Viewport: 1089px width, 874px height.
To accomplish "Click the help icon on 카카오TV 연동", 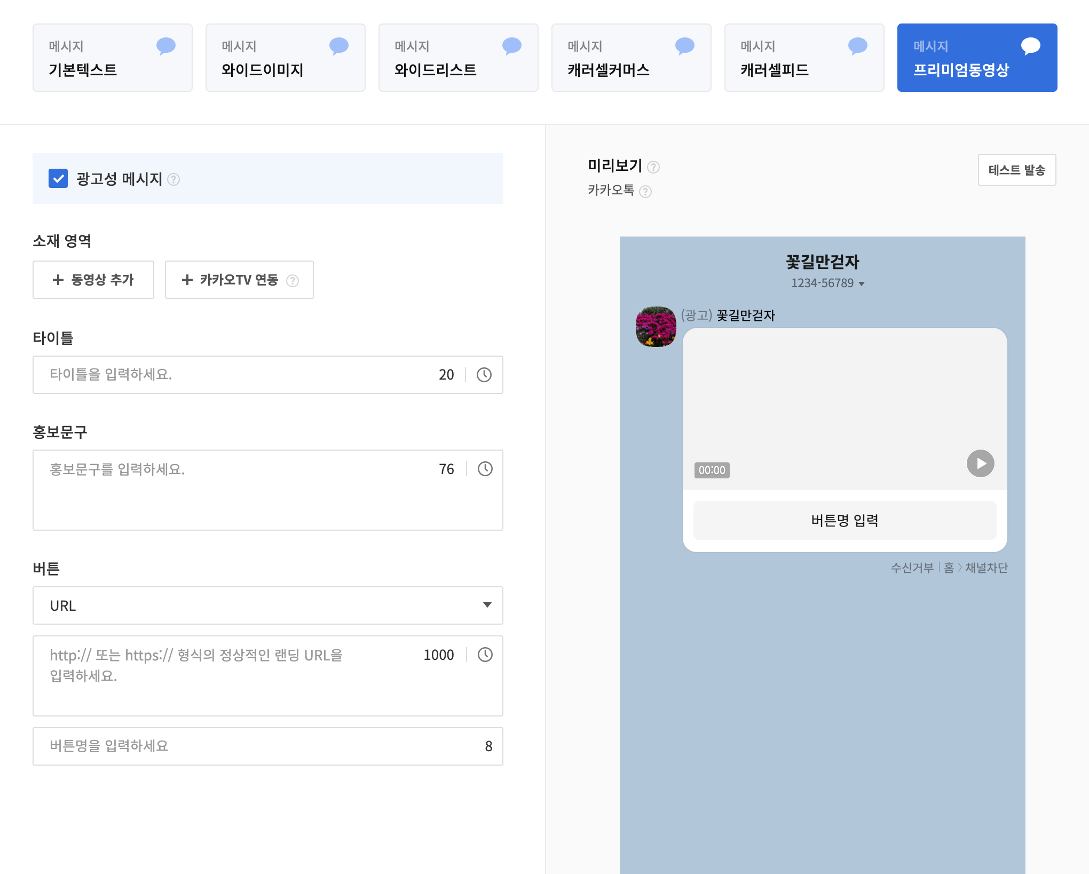I will click(x=293, y=280).
